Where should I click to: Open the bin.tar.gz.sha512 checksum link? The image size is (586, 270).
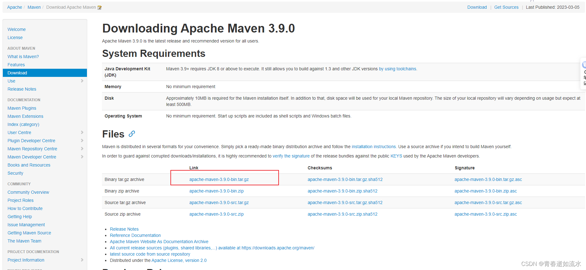pyautogui.click(x=345, y=179)
